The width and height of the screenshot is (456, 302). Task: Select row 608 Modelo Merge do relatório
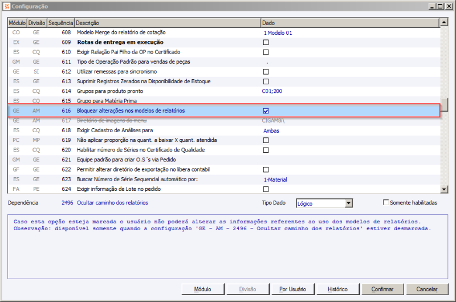coord(223,32)
